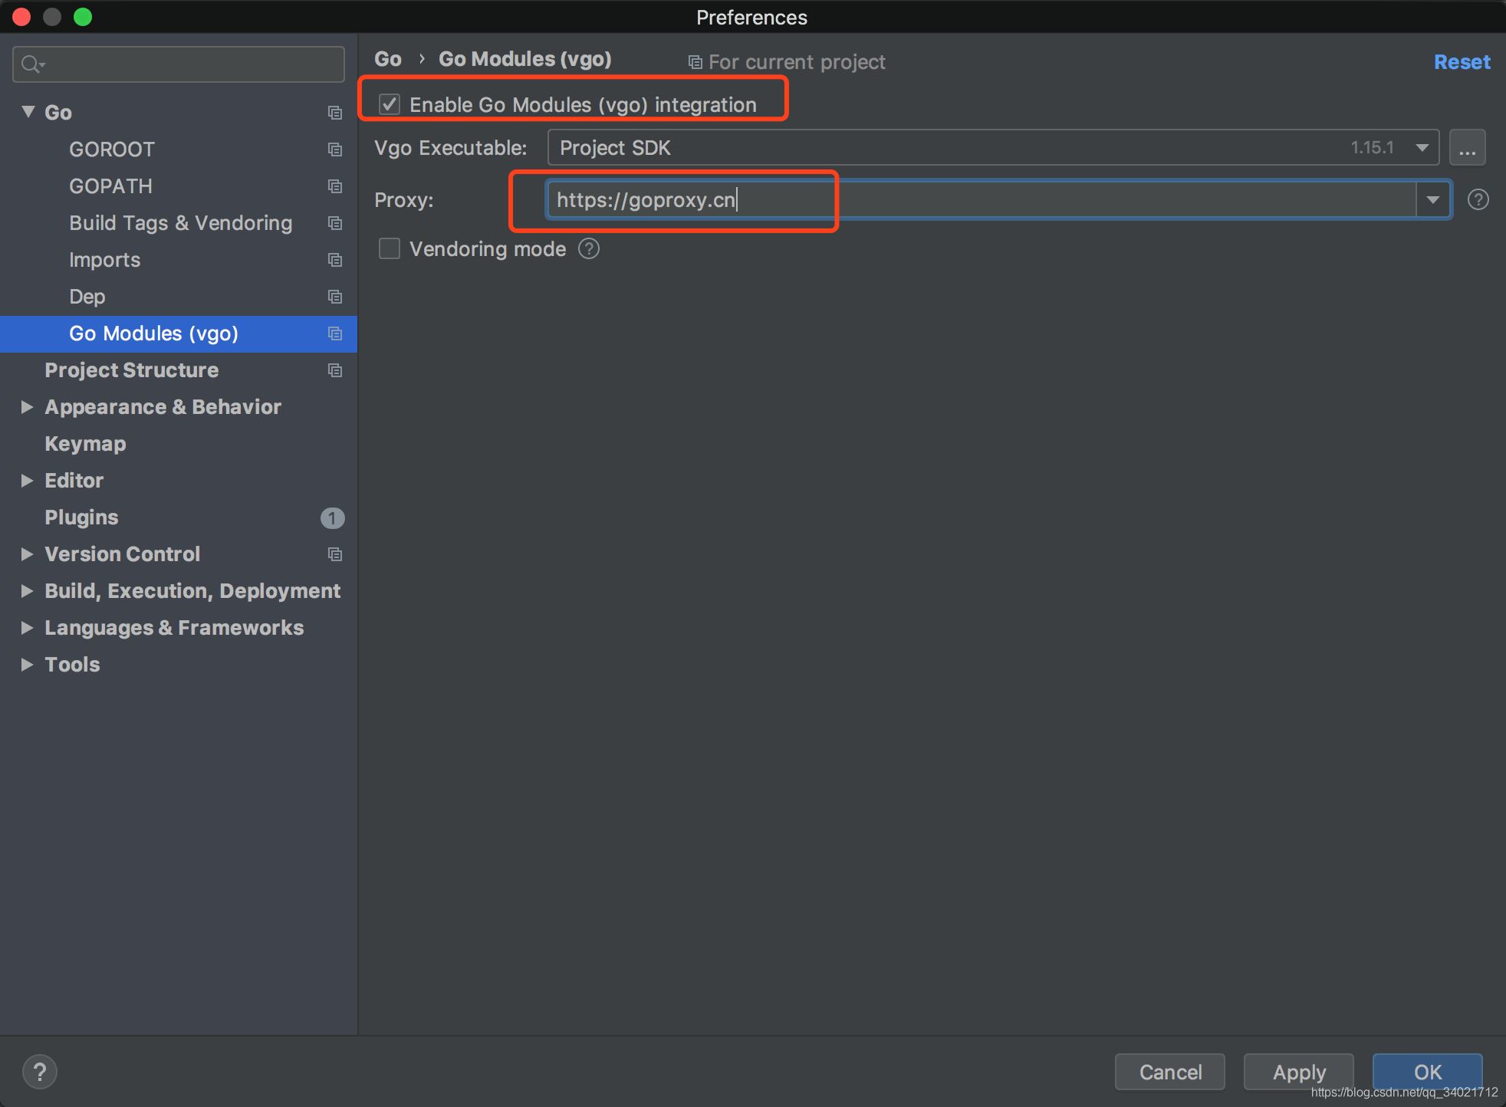Image resolution: width=1506 pixels, height=1107 pixels.
Task: Click the project-level icon beside Imports
Action: [x=335, y=260]
